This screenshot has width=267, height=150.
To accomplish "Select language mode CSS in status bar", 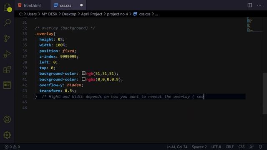I will [x=241, y=147].
